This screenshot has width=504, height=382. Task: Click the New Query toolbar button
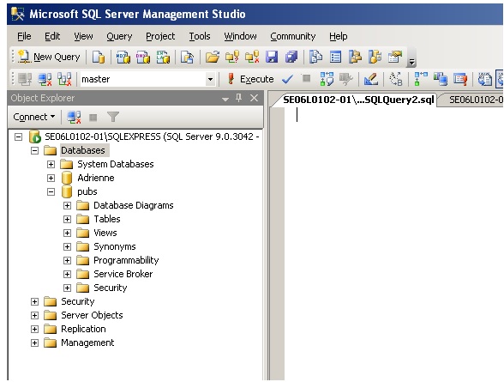[49, 57]
